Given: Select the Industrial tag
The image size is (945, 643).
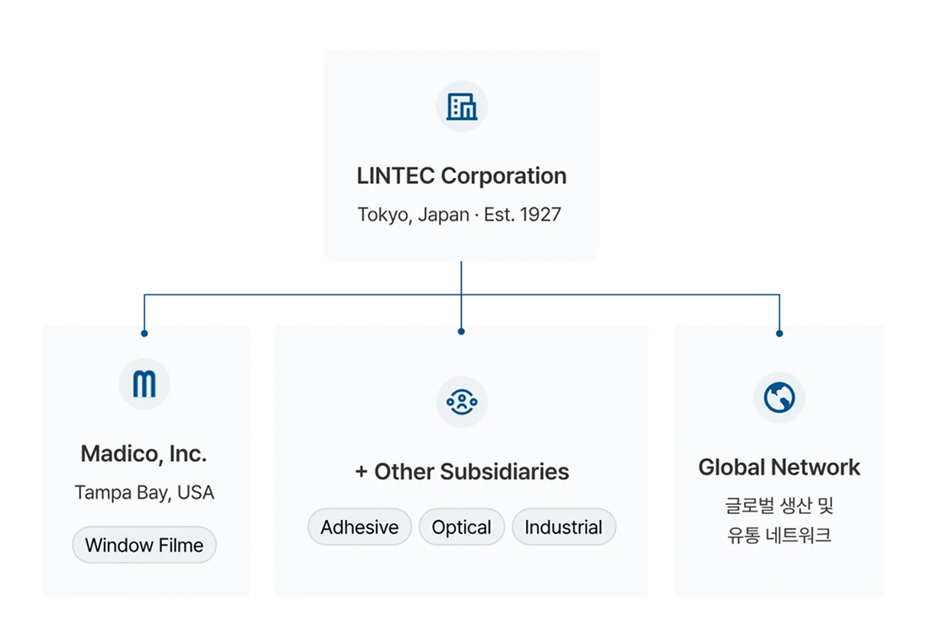Looking at the screenshot, I should tap(563, 527).
